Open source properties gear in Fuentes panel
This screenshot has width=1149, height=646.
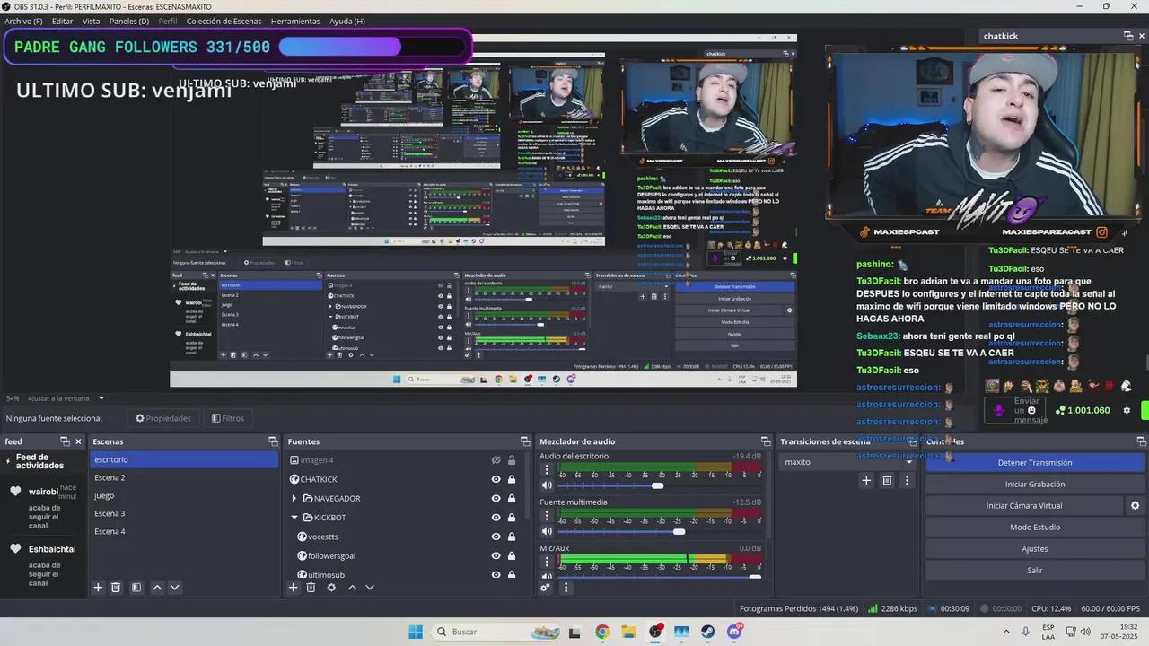pyautogui.click(x=331, y=588)
